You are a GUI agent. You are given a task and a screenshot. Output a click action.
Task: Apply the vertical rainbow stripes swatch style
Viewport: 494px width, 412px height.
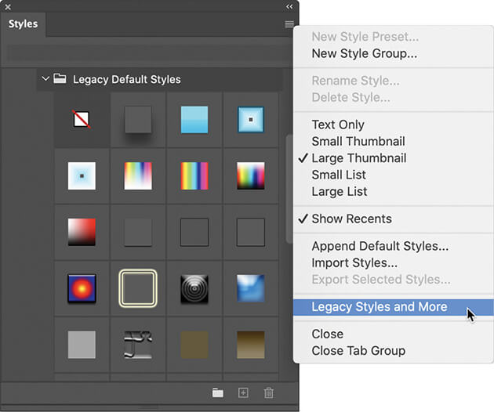click(x=194, y=175)
